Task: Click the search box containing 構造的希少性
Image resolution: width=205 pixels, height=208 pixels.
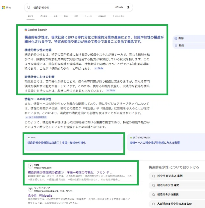Action: (79, 8)
